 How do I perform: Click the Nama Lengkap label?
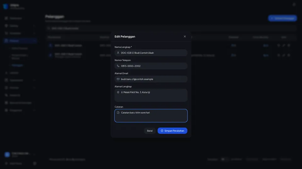point(123,47)
